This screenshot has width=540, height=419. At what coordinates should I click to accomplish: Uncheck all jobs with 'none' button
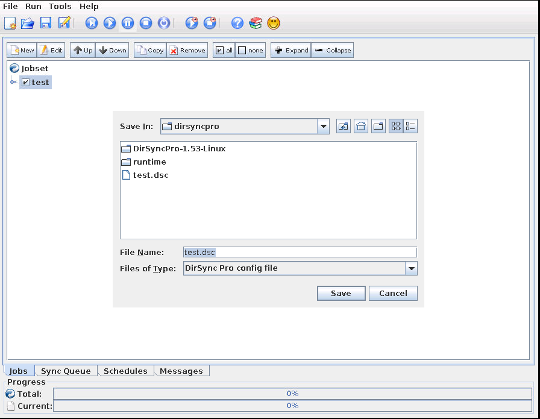pyautogui.click(x=250, y=50)
